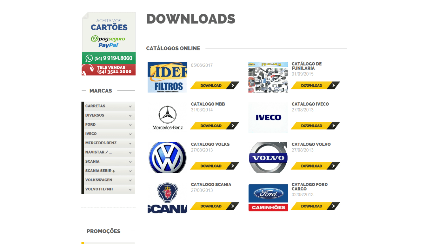Click the Aceitamos Cartões banner heading
This screenshot has width=426, height=244.
click(x=109, y=25)
